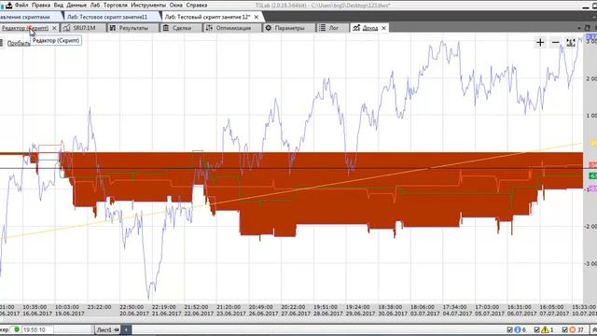Click the Оптимизация sliders icon
Screen dimensions: 597x336
pos(209,28)
